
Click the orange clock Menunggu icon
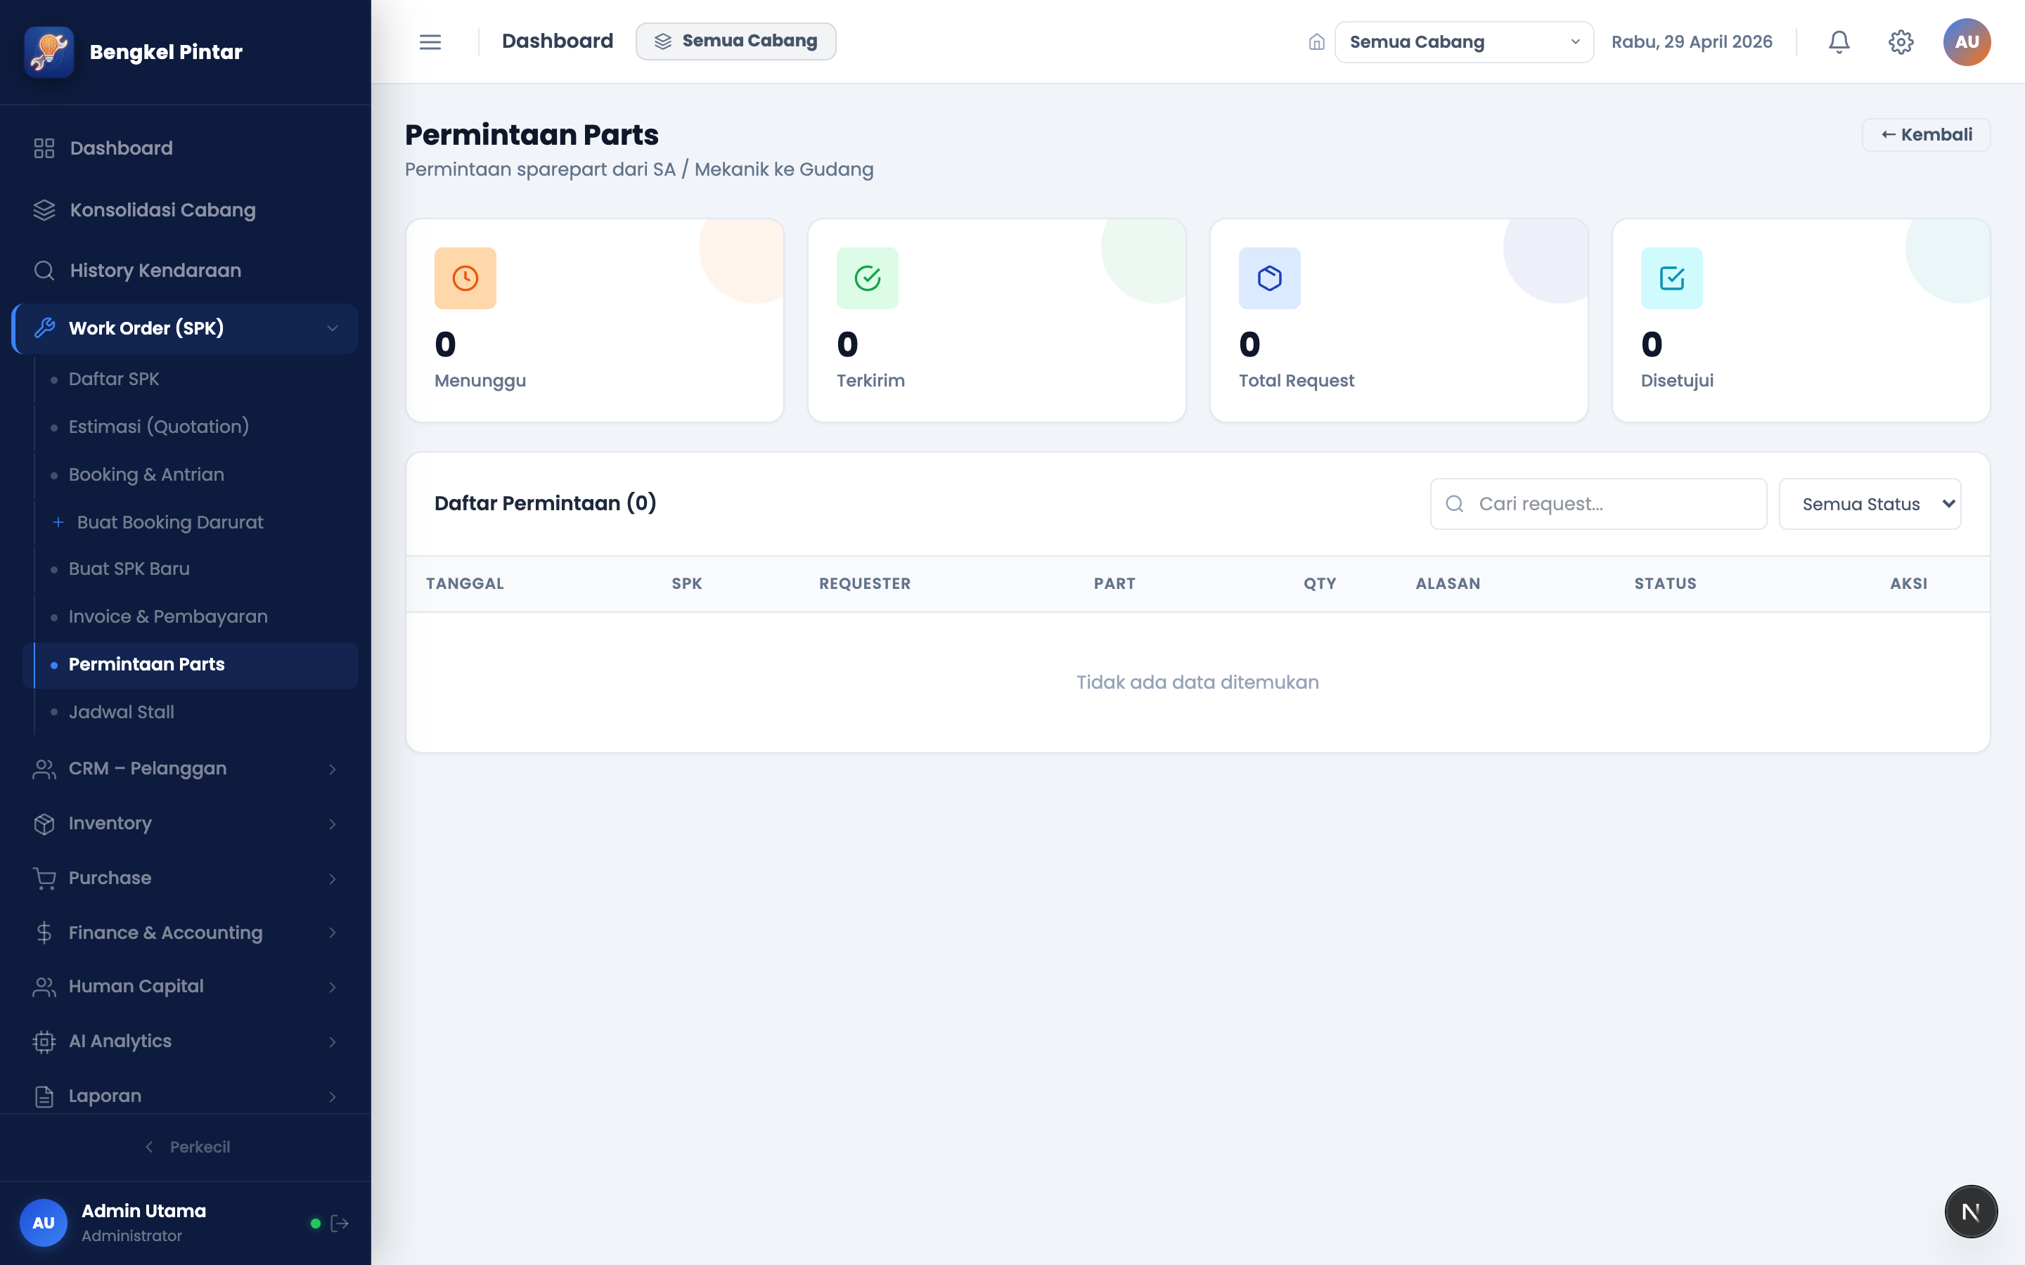[465, 278]
